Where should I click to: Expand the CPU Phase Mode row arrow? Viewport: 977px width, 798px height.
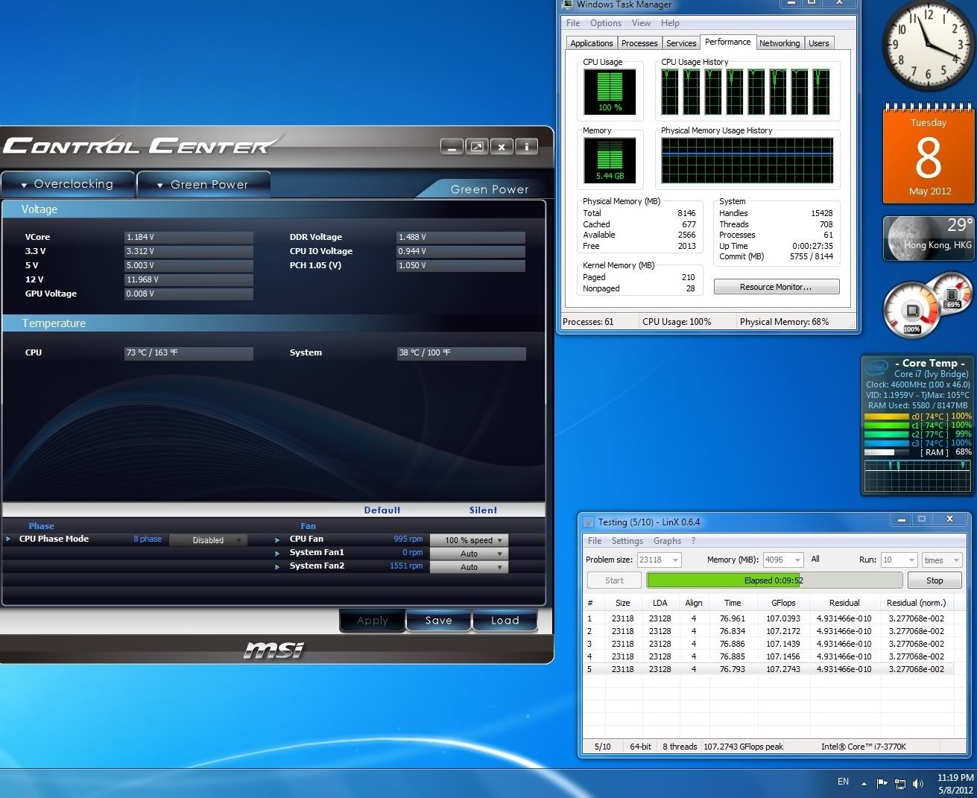[x=8, y=539]
